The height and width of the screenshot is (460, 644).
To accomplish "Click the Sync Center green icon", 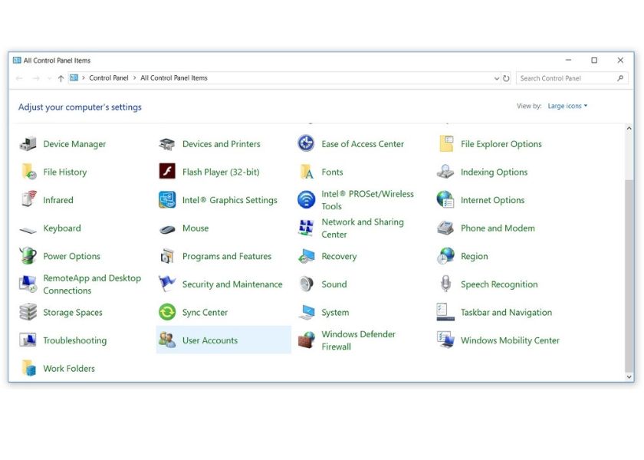I will tap(167, 312).
